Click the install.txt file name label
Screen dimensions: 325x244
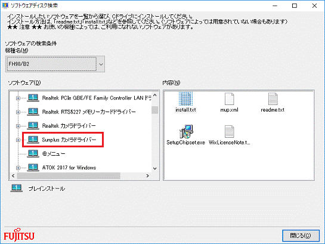click(x=185, y=110)
